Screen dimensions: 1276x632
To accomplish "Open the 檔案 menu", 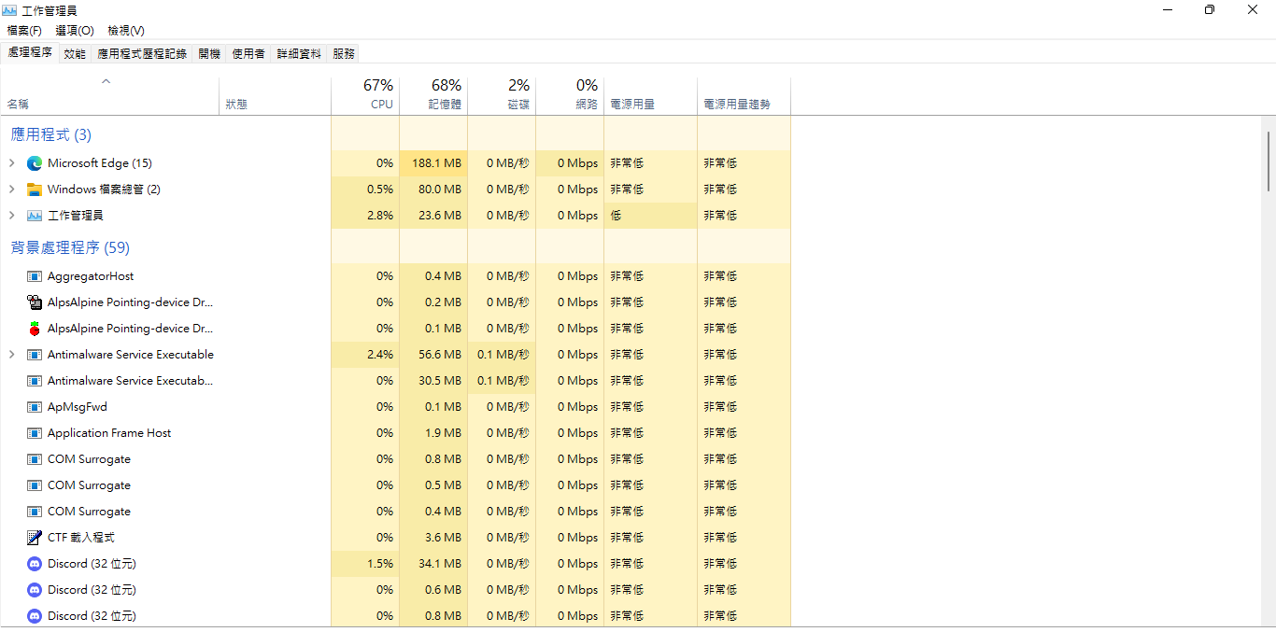I will point(23,31).
